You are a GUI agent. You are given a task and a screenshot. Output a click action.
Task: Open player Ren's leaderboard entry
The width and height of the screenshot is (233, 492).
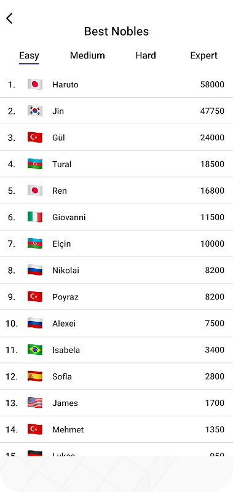pyautogui.click(x=116, y=191)
